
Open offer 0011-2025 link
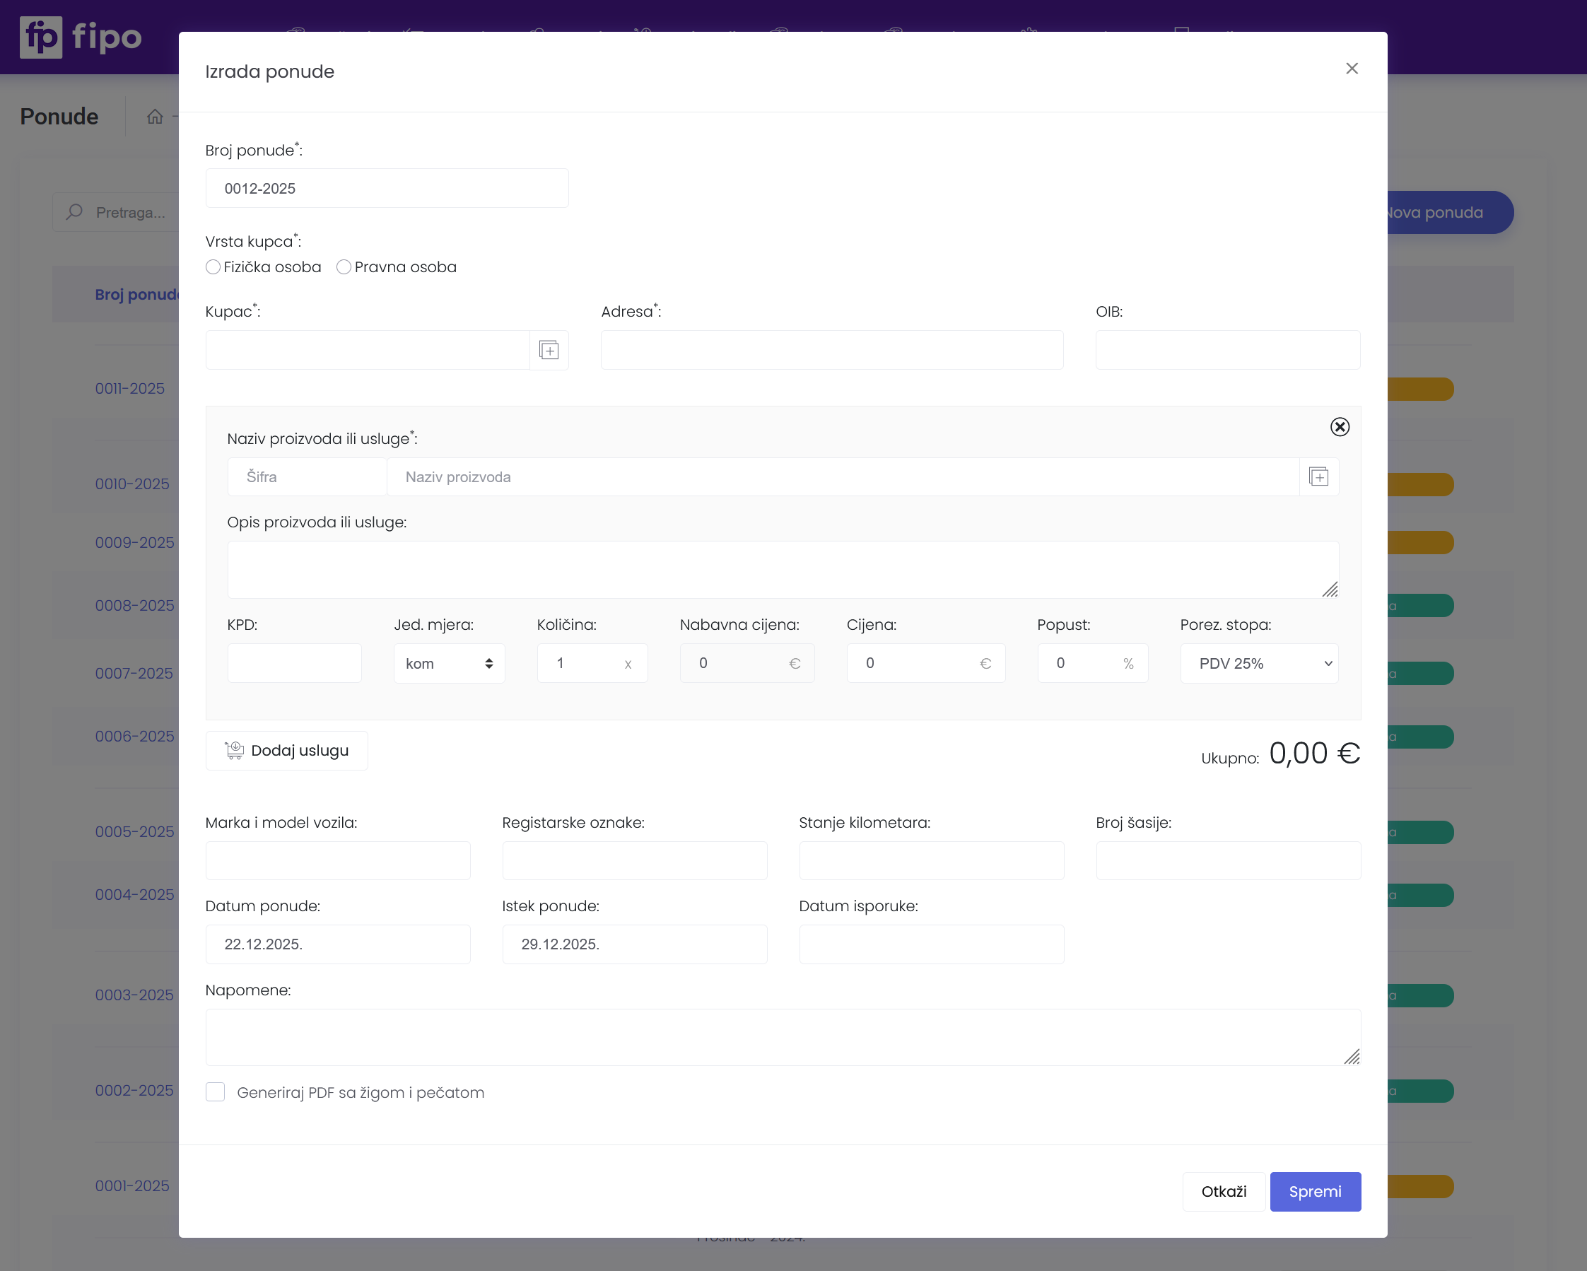click(129, 389)
